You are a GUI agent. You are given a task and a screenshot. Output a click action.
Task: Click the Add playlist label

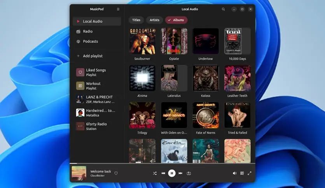[93, 56]
